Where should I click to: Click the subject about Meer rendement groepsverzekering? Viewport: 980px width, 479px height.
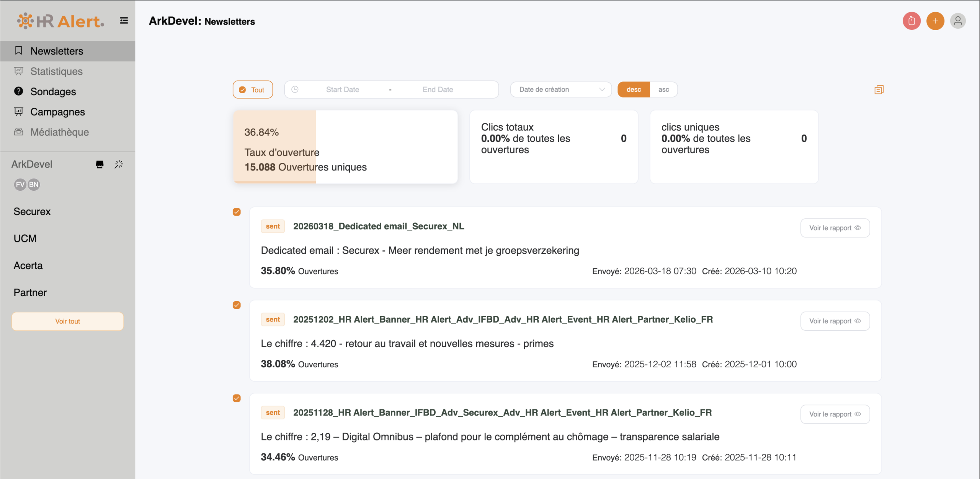tap(420, 251)
